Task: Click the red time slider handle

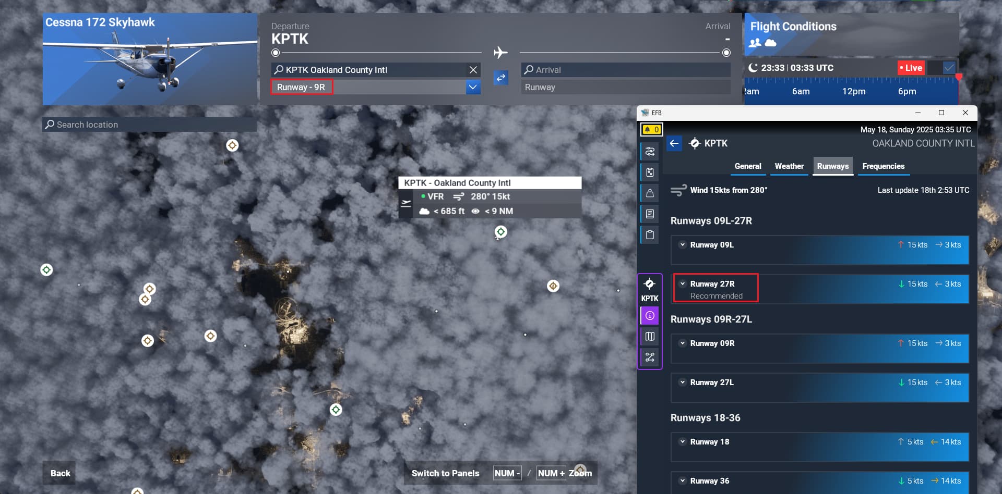Action: tap(959, 77)
